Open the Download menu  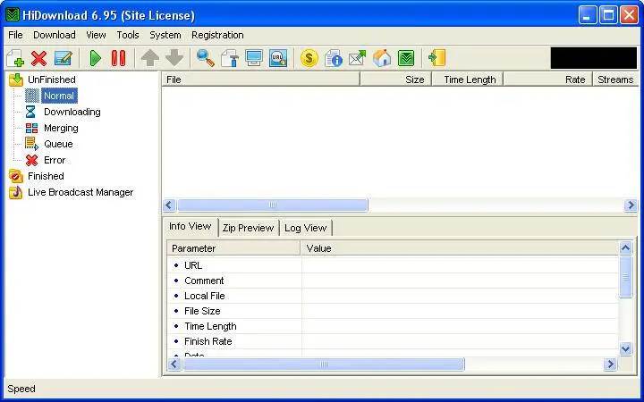click(x=55, y=35)
